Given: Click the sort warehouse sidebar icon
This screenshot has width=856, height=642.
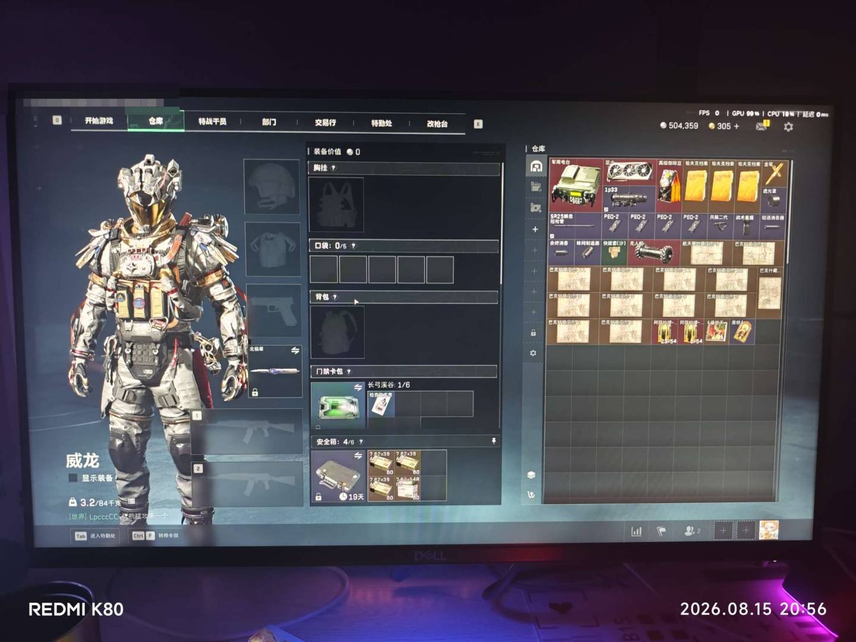Looking at the screenshot, I should 531,495.
